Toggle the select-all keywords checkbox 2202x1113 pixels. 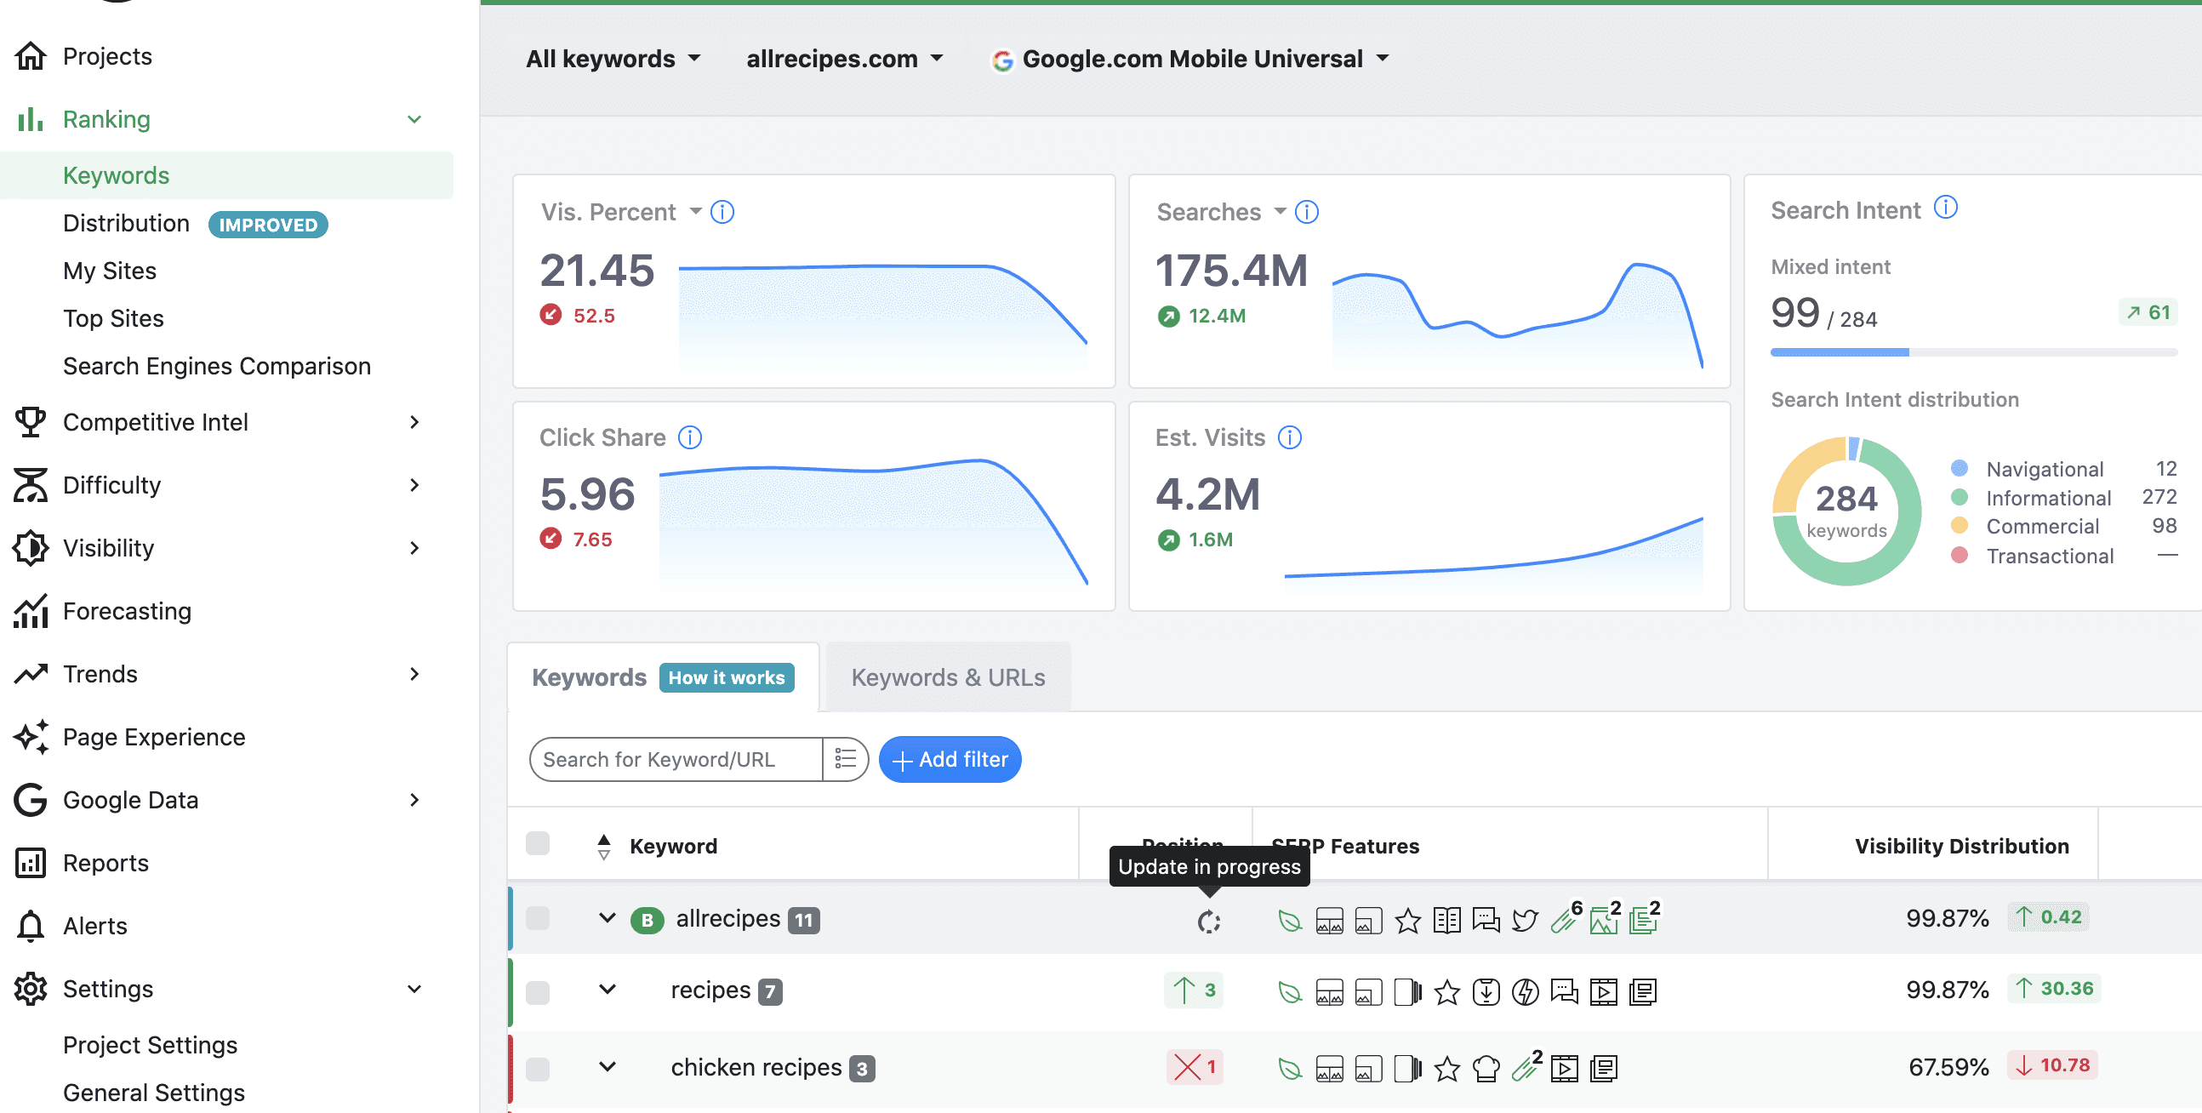click(538, 844)
